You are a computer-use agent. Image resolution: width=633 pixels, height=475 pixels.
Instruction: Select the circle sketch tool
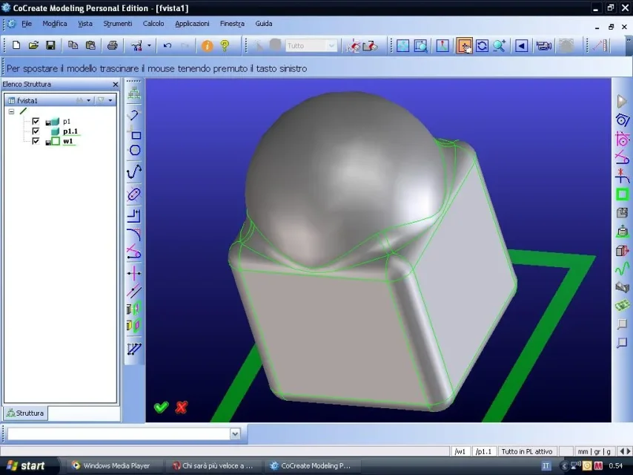click(135, 151)
